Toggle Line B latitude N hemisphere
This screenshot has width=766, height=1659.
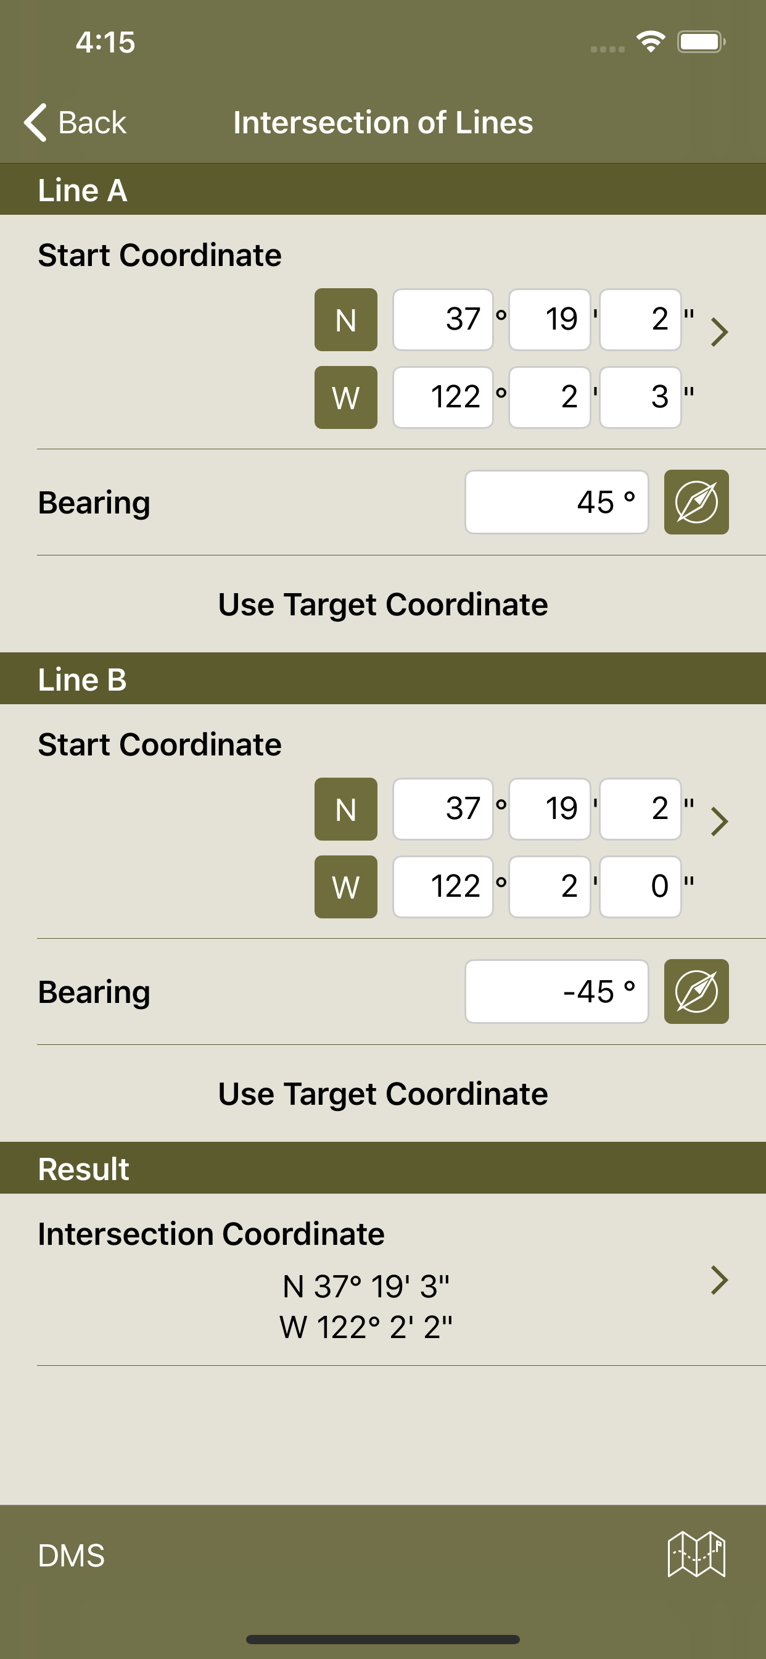[345, 809]
